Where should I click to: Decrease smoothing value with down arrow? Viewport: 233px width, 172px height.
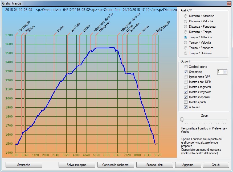click(x=225, y=73)
